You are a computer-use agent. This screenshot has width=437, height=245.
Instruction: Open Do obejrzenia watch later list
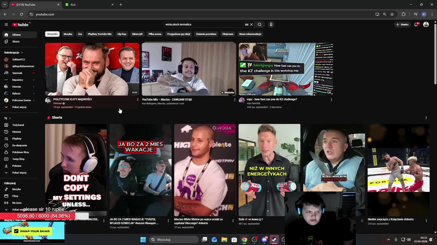click(20, 145)
